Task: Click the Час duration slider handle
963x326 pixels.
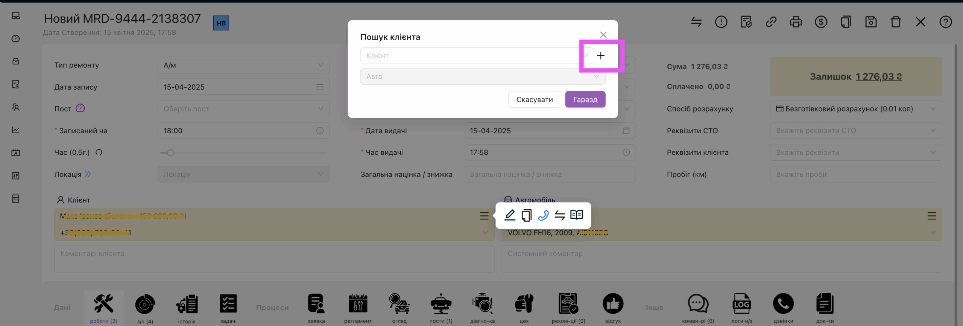Action: click(170, 153)
